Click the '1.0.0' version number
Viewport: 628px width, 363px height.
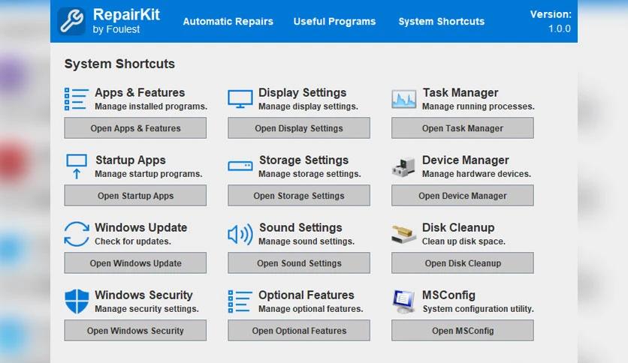pos(560,28)
